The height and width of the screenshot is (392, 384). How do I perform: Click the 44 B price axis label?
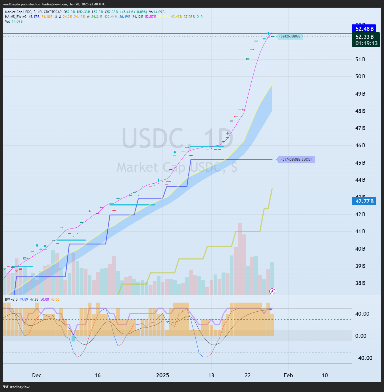pos(360,180)
